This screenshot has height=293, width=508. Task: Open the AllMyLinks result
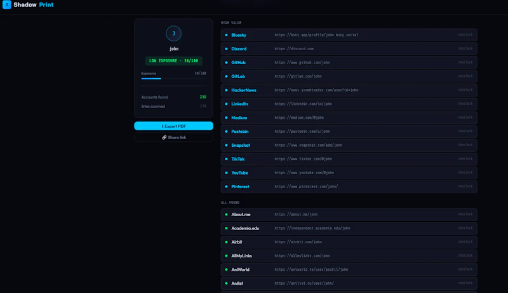pyautogui.click(x=349, y=256)
